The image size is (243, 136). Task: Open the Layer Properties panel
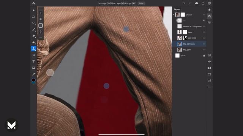(209, 23)
